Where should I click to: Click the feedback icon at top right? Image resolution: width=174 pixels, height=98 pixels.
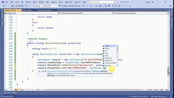click(x=170, y=6)
